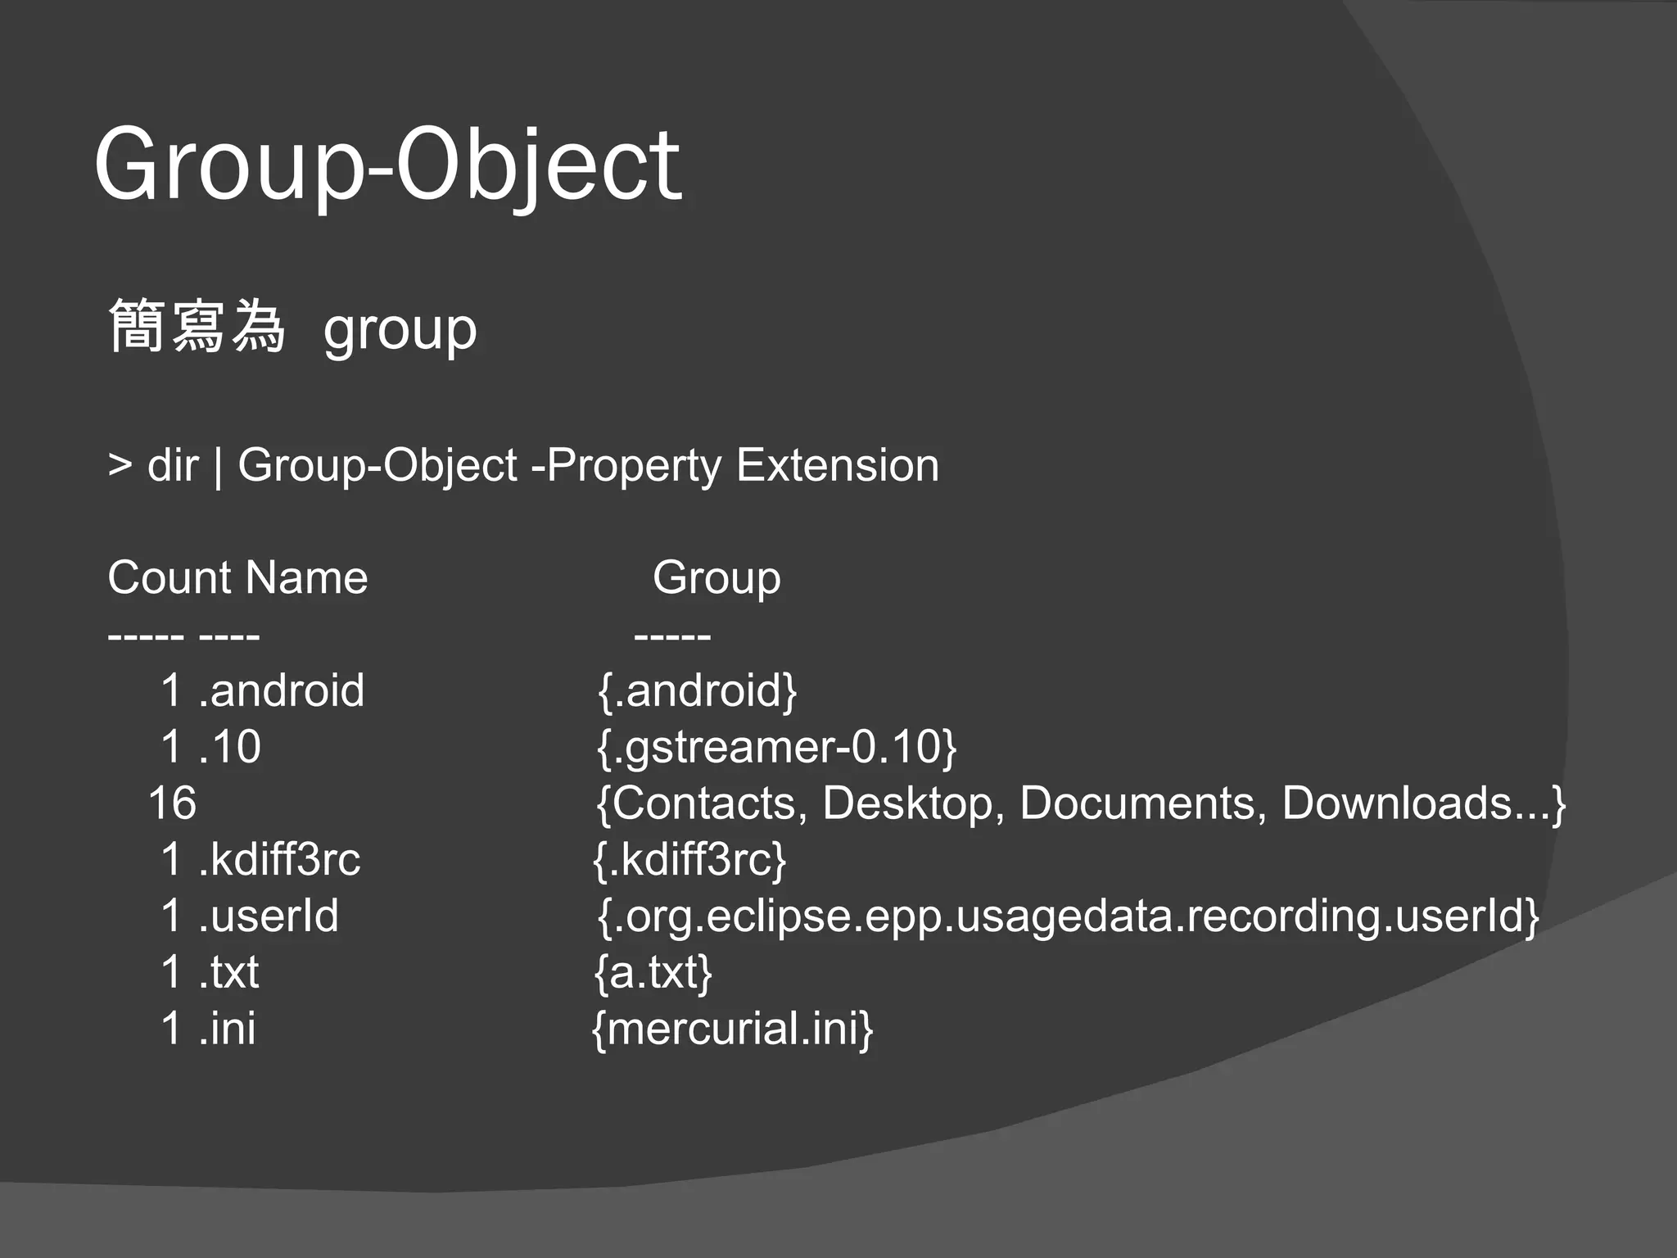1677x1258 pixels.
Task: Click the '{a.txt}' group value
Action: click(x=653, y=973)
